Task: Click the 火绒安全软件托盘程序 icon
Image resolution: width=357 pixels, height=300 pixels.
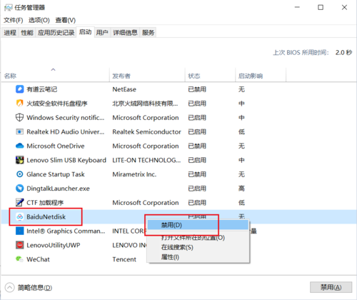Action: pos(19,104)
